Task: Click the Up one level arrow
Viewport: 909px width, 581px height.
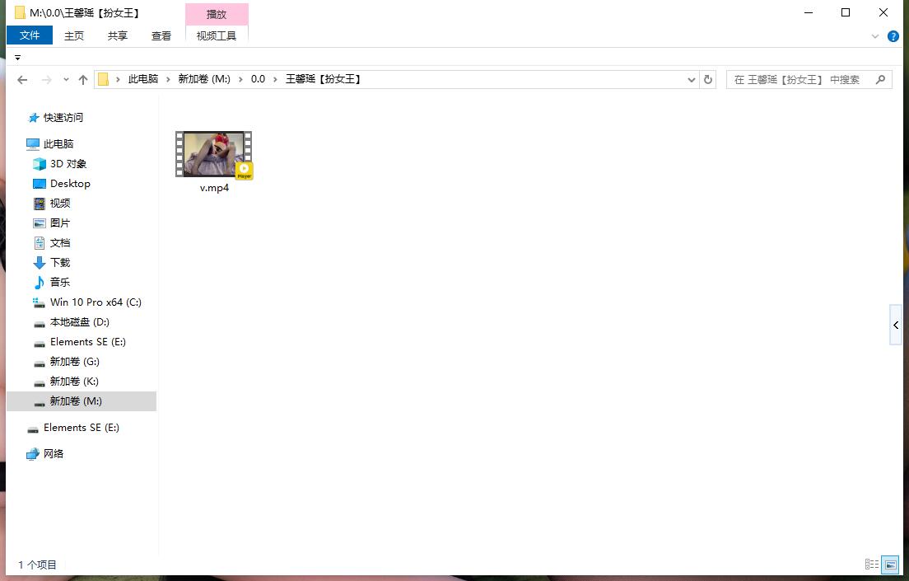Action: tap(82, 80)
